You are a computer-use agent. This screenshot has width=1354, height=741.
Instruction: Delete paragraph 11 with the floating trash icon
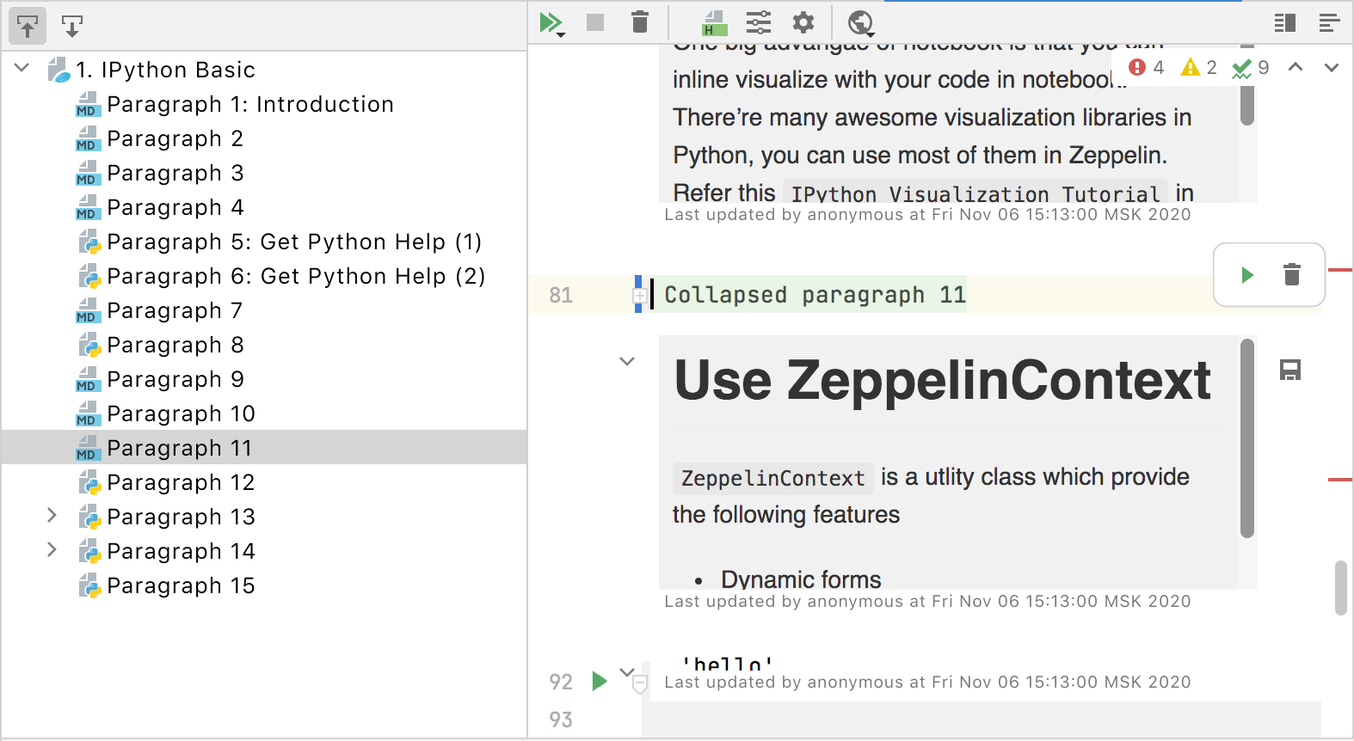(x=1292, y=275)
